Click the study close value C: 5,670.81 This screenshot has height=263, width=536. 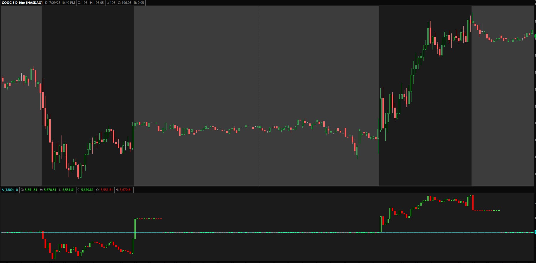[86, 190]
